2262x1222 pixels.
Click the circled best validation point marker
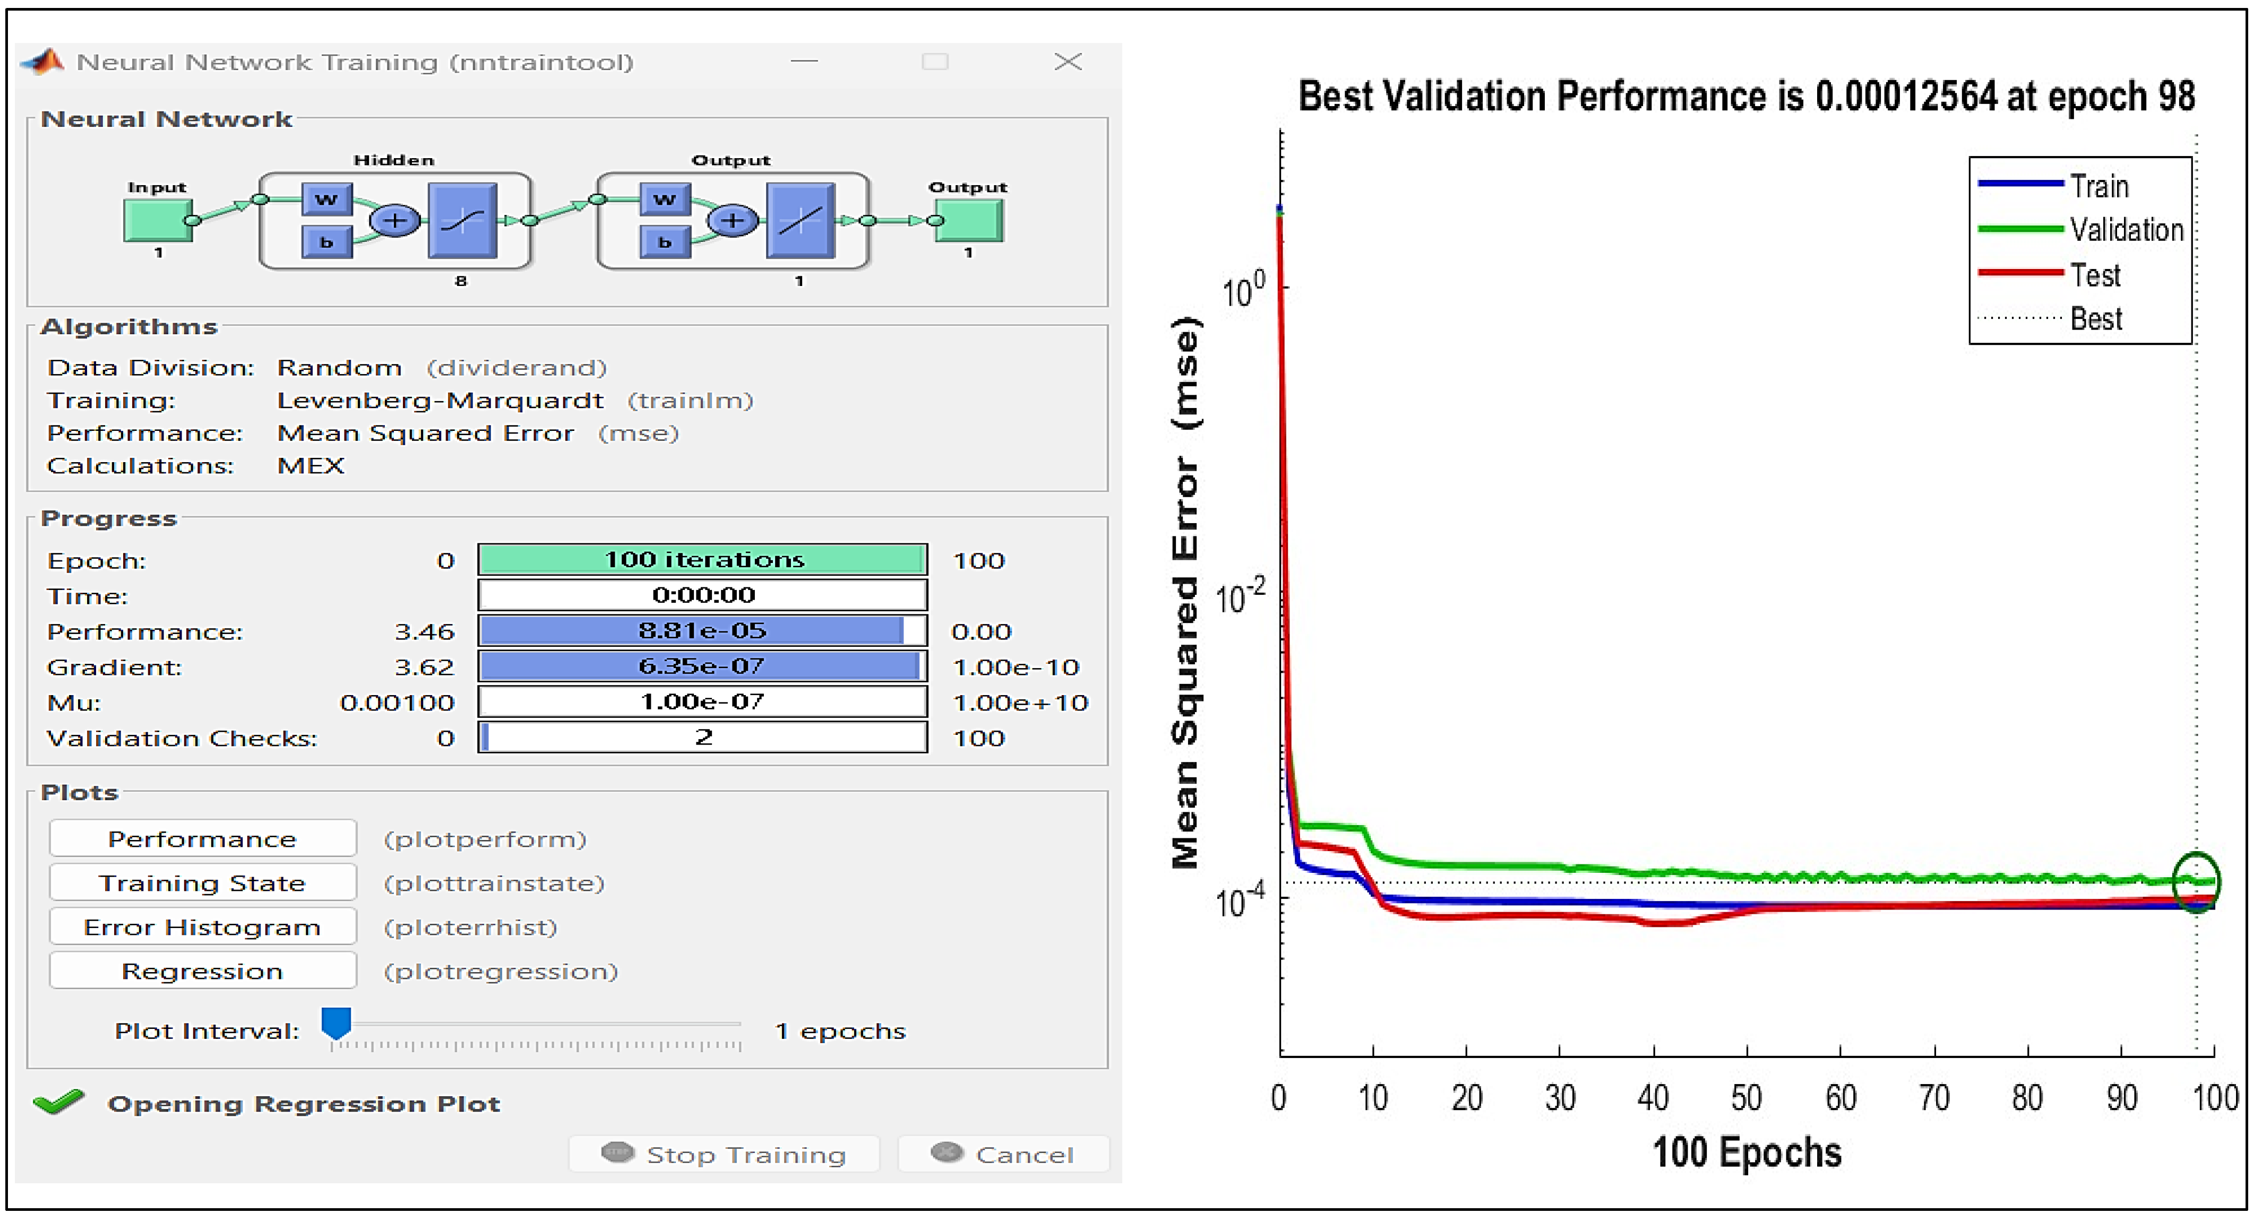pos(2196,881)
